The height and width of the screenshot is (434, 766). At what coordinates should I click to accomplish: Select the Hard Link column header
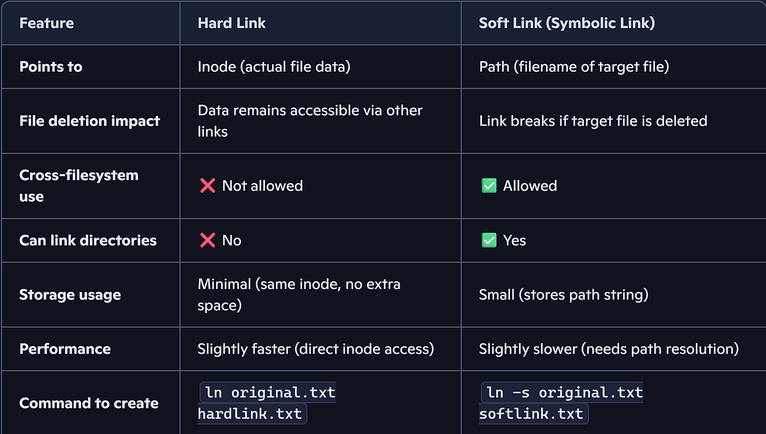(x=232, y=23)
